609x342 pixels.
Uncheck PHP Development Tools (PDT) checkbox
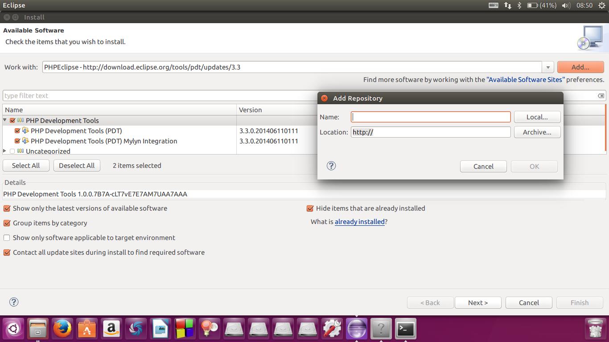coord(17,130)
